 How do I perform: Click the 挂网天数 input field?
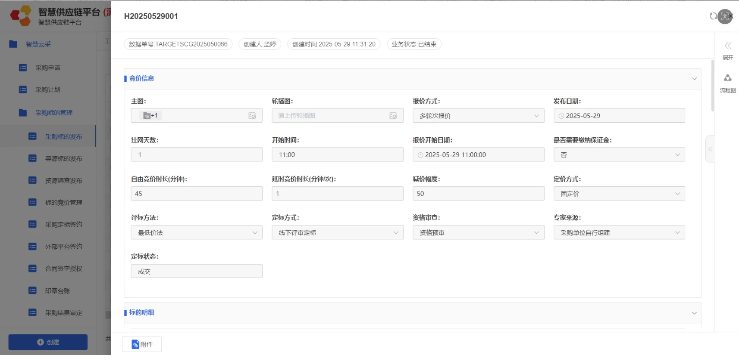coord(197,154)
